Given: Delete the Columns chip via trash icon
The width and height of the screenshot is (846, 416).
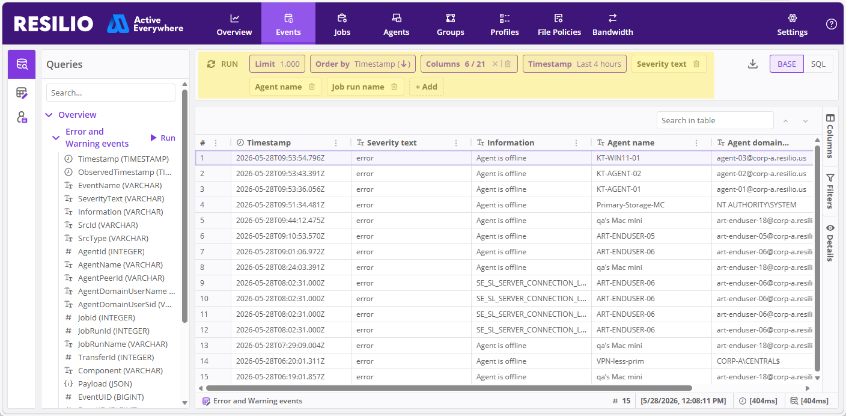Looking at the screenshot, I should (x=508, y=64).
